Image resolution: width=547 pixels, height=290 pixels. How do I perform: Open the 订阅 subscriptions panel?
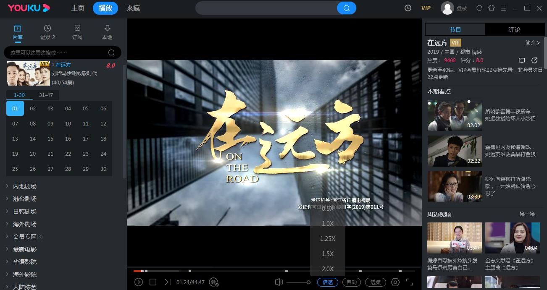click(x=77, y=32)
